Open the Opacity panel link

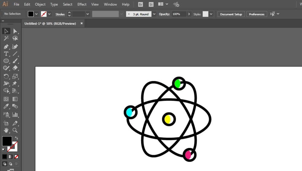coord(164,14)
